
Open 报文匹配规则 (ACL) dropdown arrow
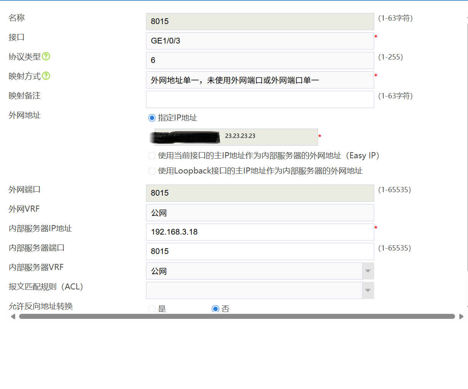point(368,291)
